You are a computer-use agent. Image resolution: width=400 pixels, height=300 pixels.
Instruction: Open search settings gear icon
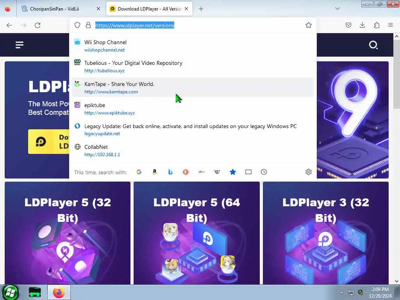309,172
